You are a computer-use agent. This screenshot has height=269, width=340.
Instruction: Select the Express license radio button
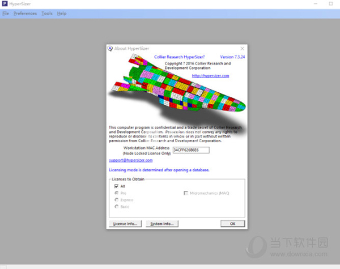(x=117, y=200)
